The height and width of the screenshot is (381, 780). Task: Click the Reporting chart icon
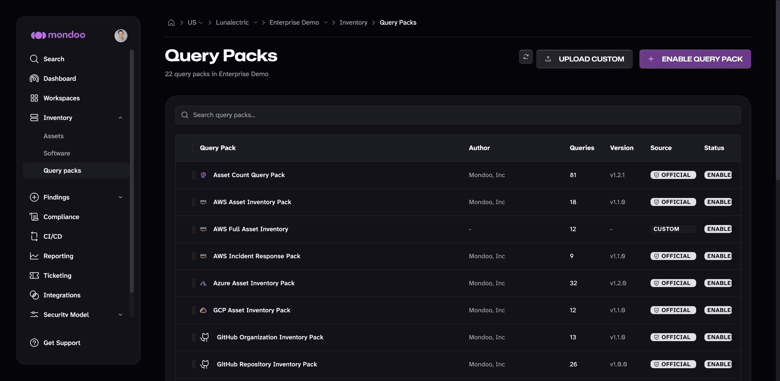[34, 256]
